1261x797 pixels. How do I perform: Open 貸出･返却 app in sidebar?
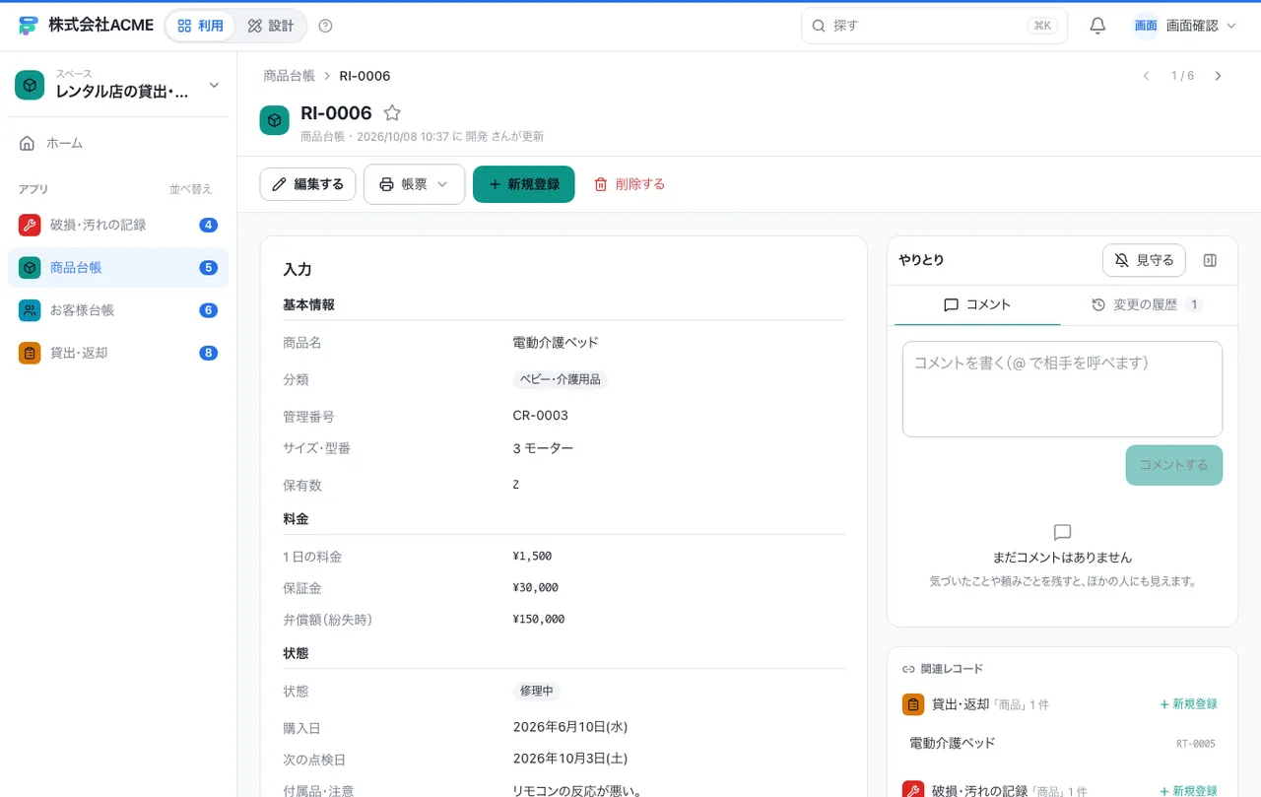pyautogui.click(x=118, y=353)
